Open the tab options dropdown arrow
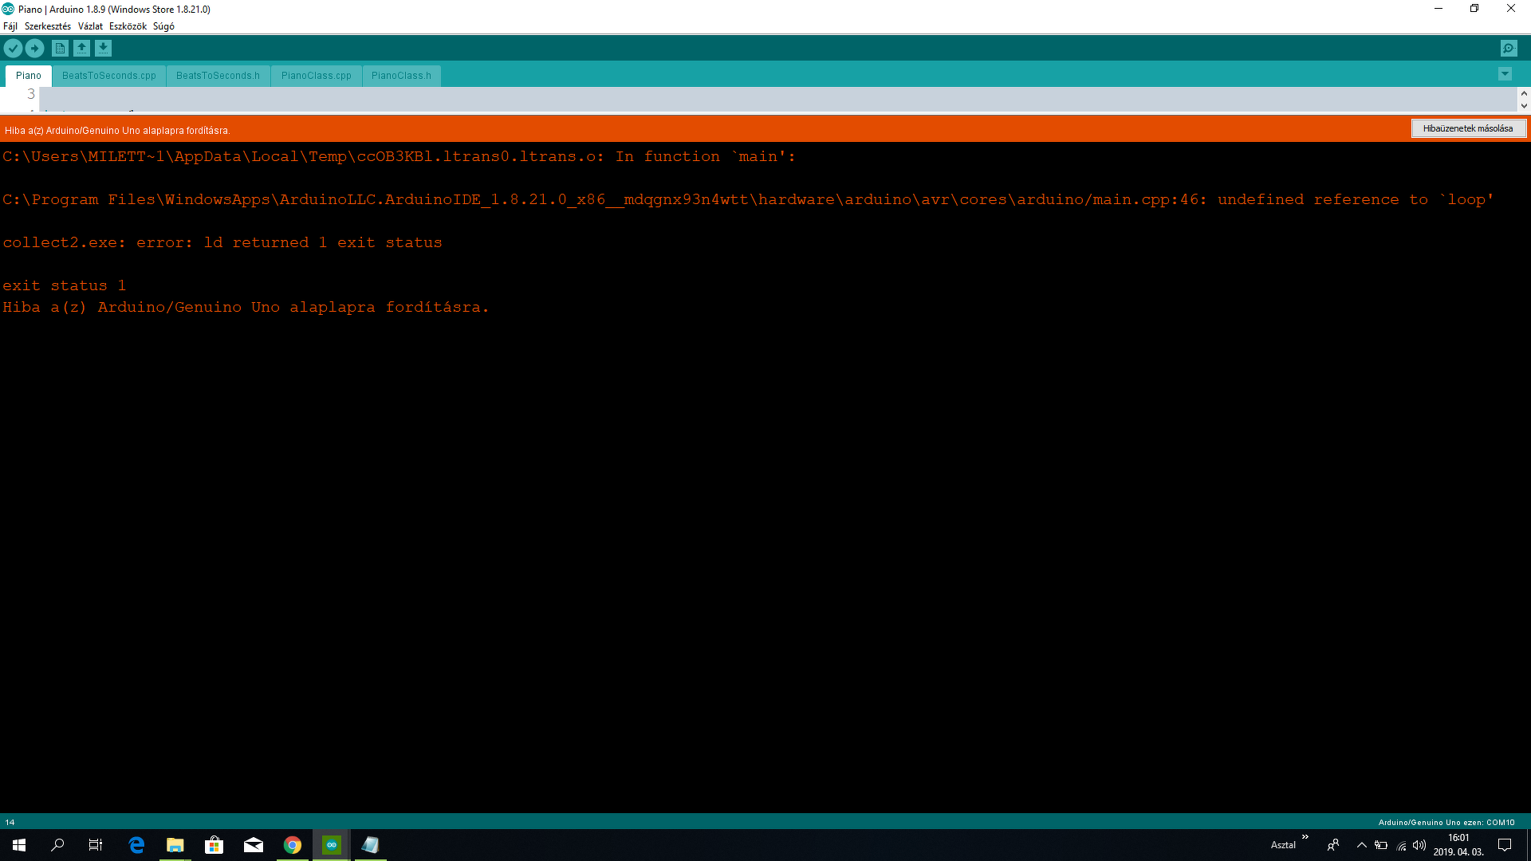1531x861 pixels. coord(1505,74)
